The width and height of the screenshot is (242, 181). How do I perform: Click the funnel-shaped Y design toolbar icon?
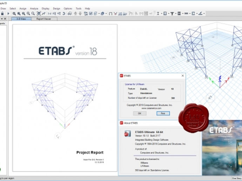click(x=172, y=14)
